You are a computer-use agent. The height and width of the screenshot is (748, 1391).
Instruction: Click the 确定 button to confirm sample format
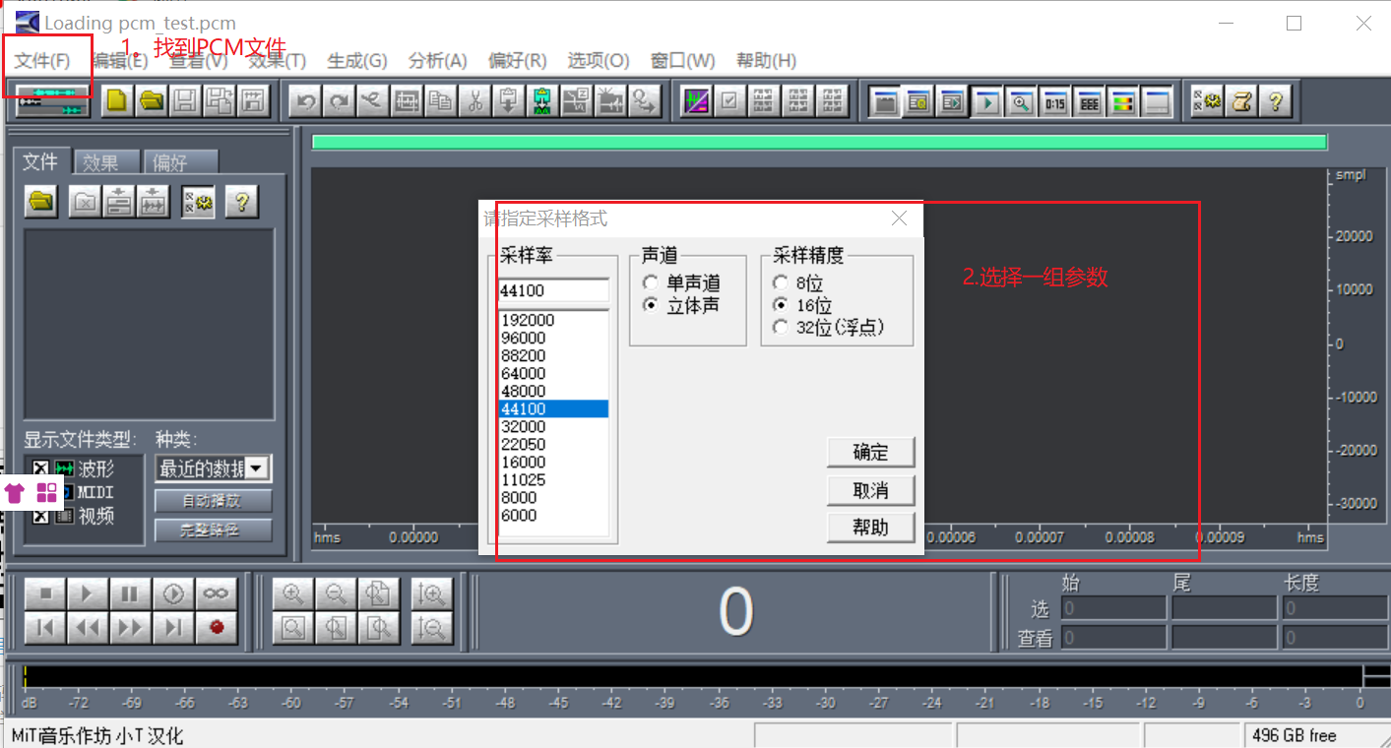click(870, 452)
